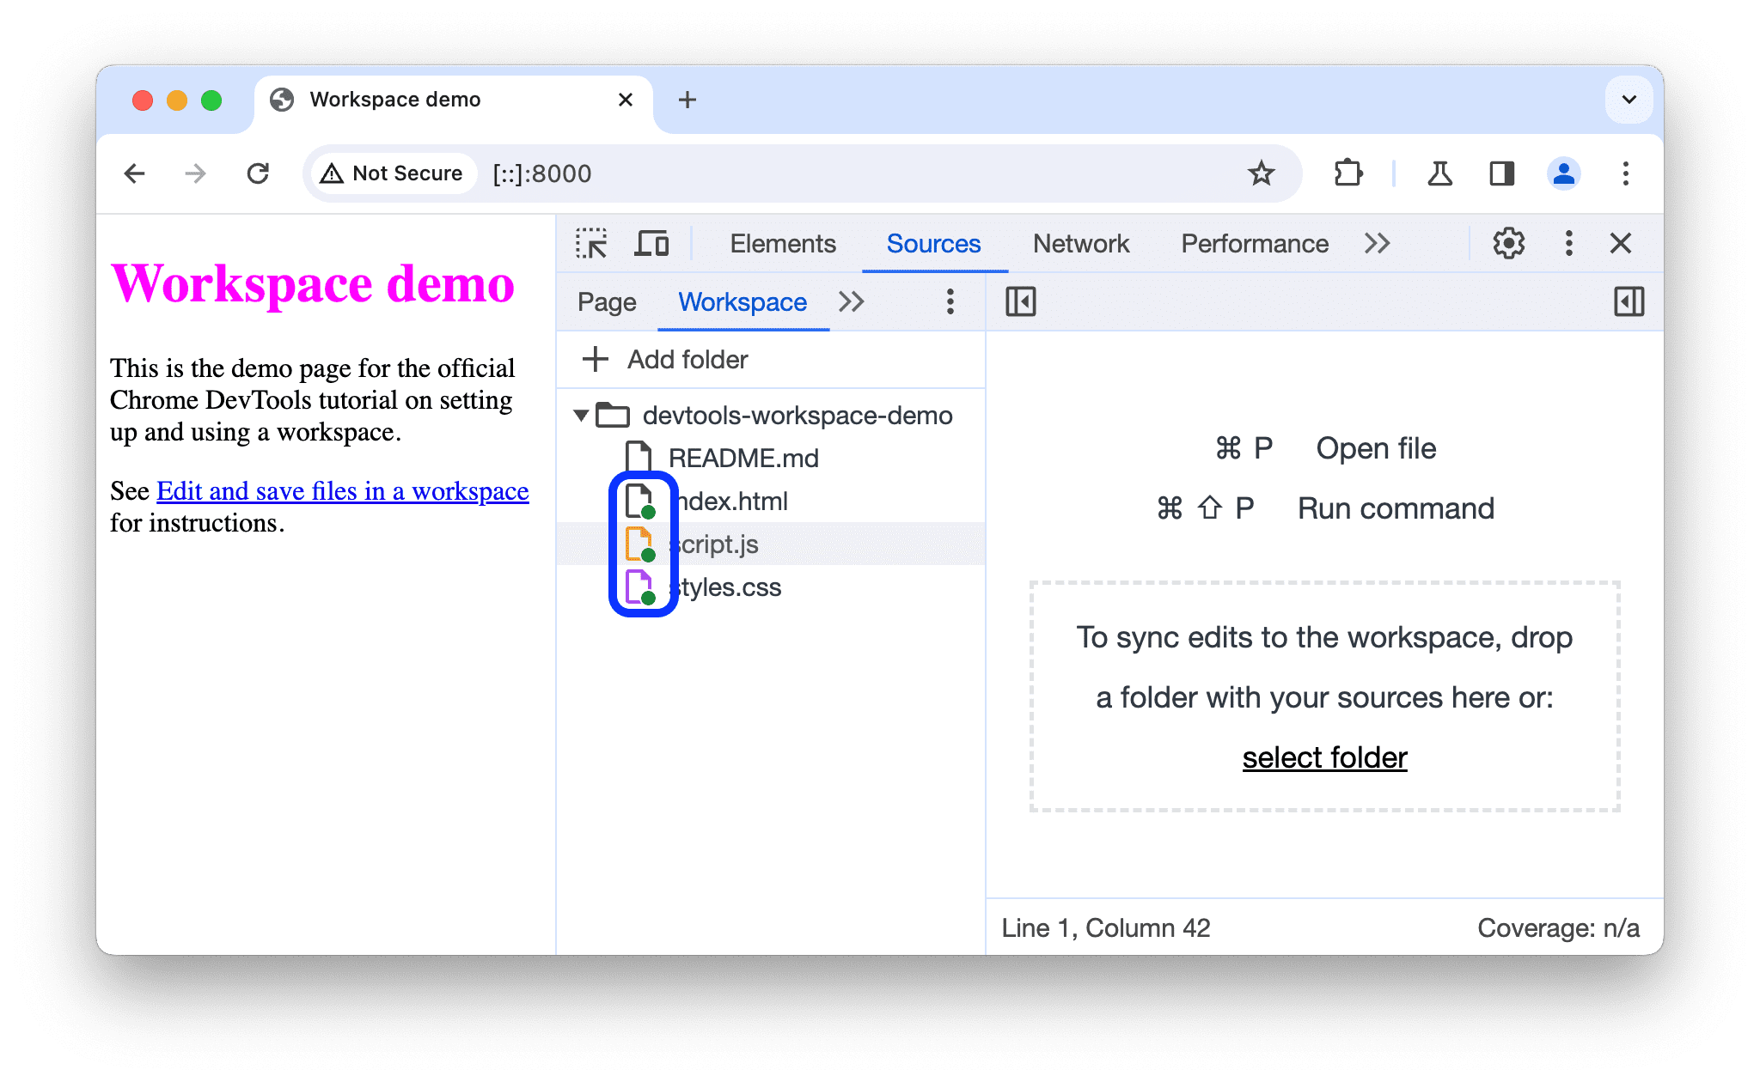
Task: Toggle the expand panel right icon
Action: coord(1628,301)
